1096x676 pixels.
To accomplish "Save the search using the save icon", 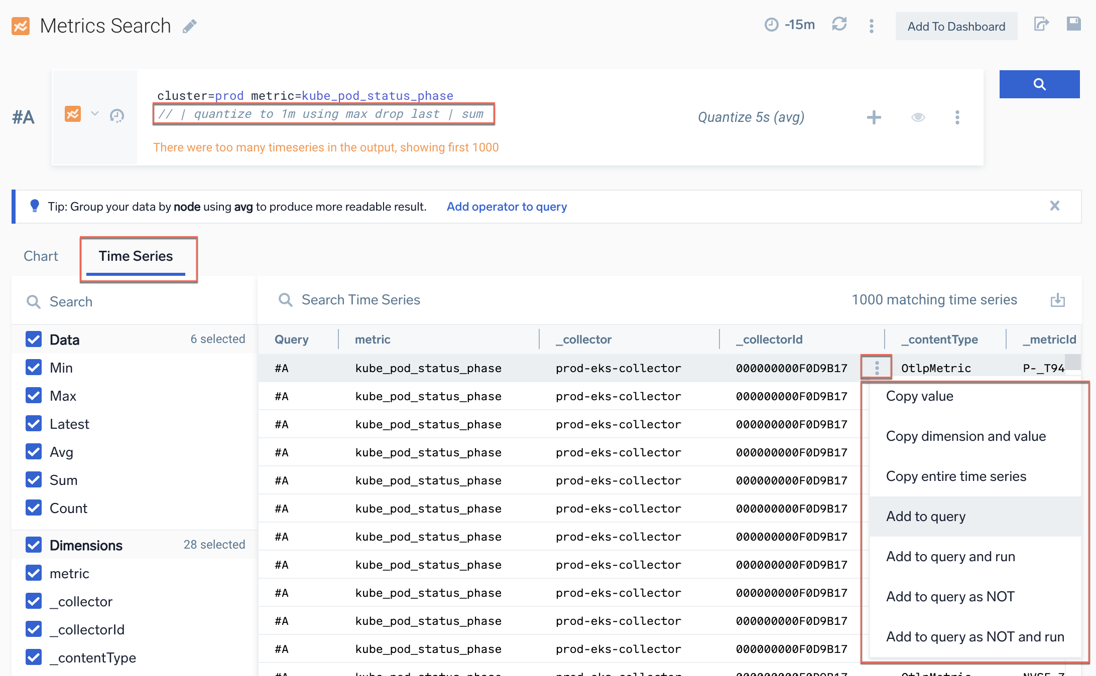I will click(x=1074, y=24).
